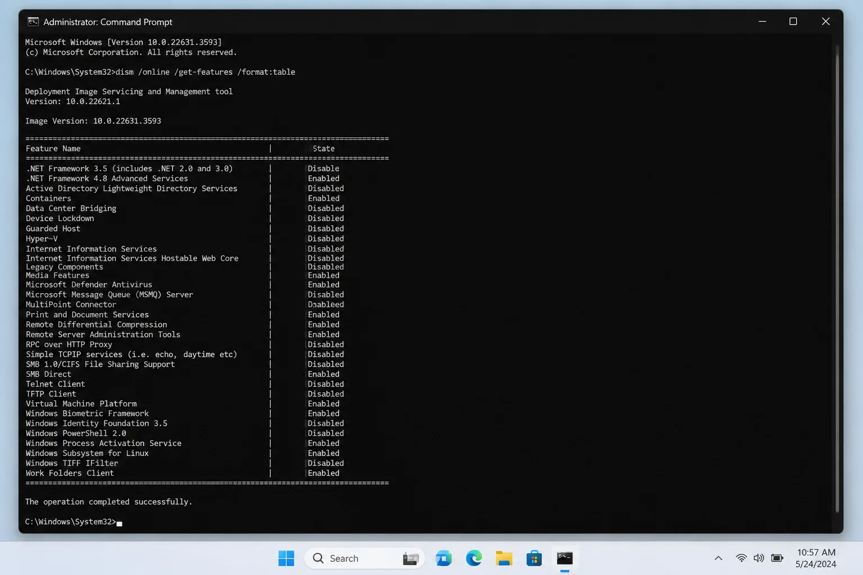Viewport: 863px width, 575px height.
Task: Select 'Media Features' row text
Action: (x=57, y=276)
